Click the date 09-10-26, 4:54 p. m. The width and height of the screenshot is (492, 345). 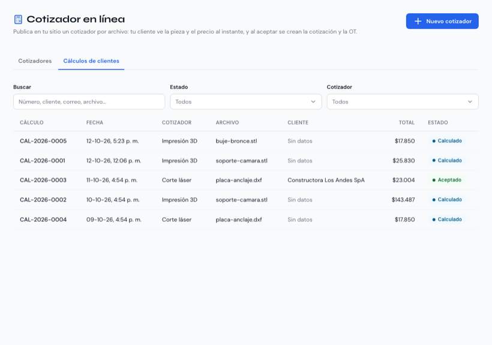click(x=114, y=220)
